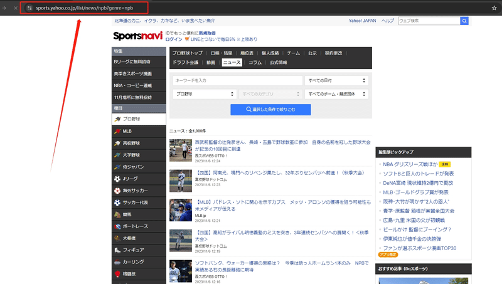Open 大学野球 sidebar icon item

(139, 155)
